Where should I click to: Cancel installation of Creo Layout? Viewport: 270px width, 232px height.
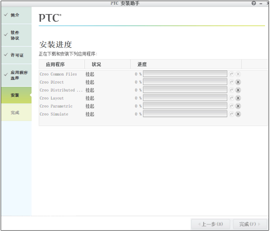238,98
